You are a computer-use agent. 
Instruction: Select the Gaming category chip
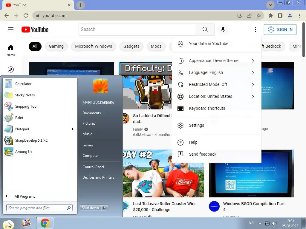pos(56,46)
